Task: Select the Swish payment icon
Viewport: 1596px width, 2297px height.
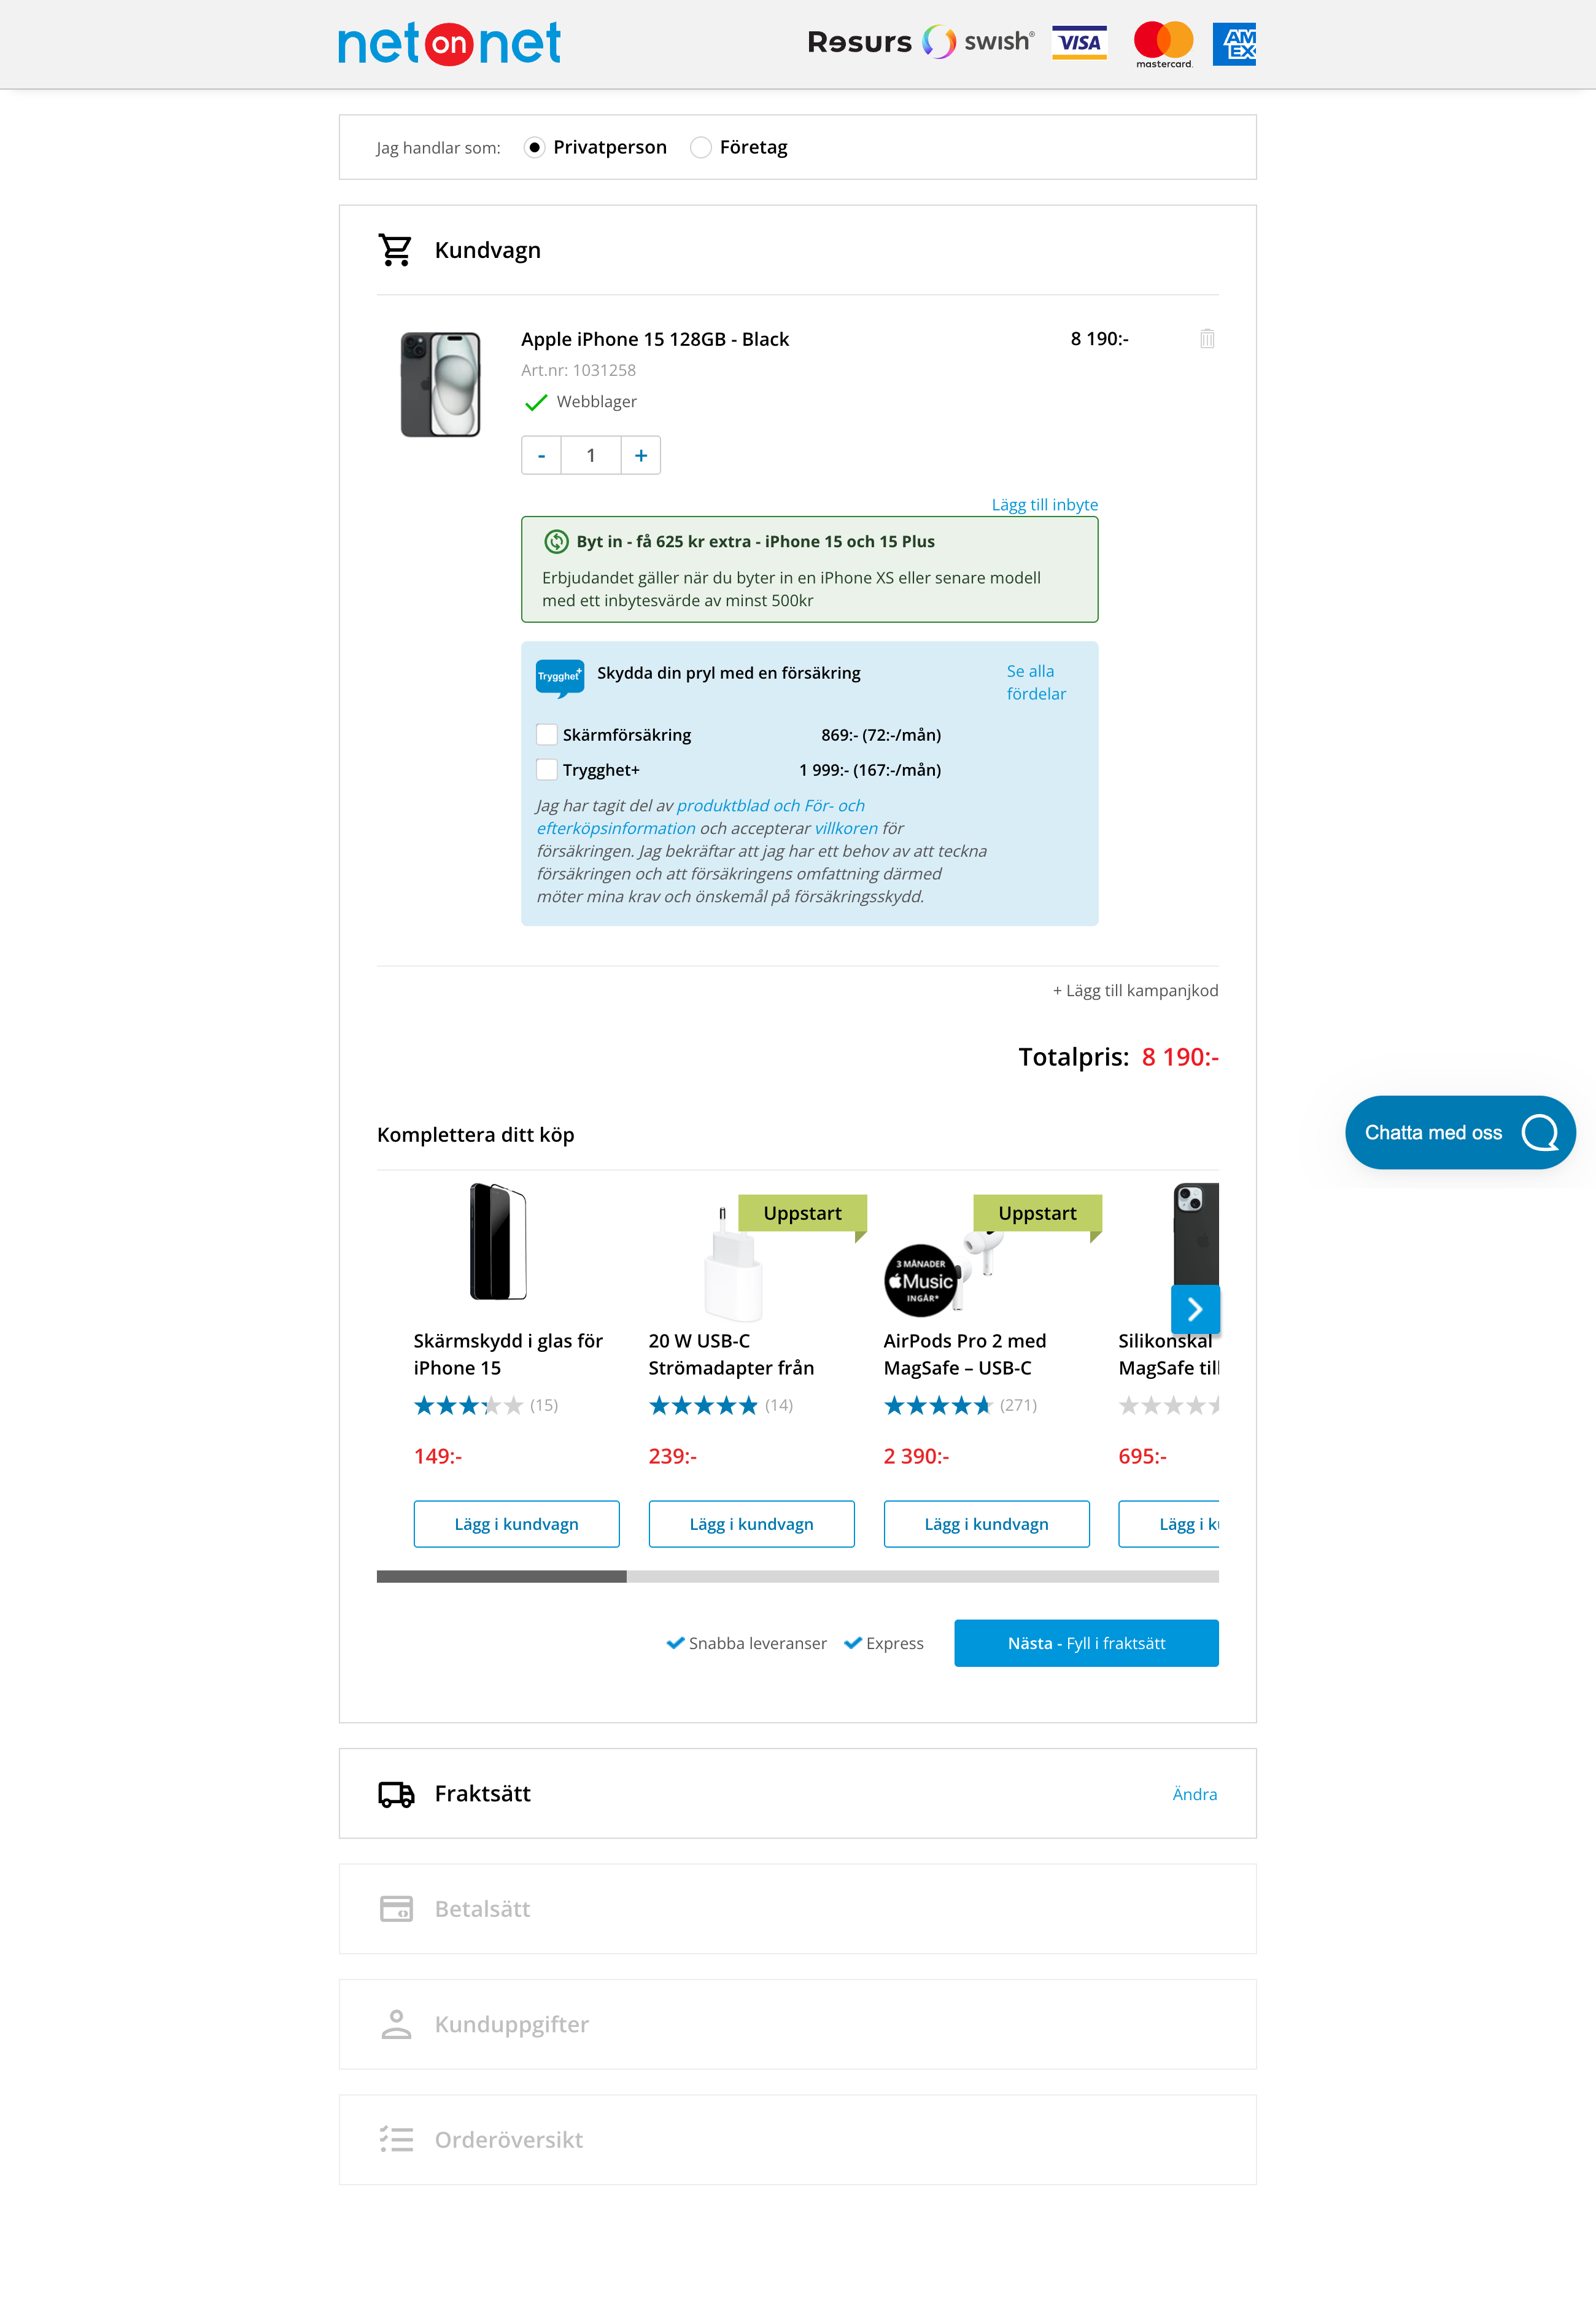Action: click(975, 41)
